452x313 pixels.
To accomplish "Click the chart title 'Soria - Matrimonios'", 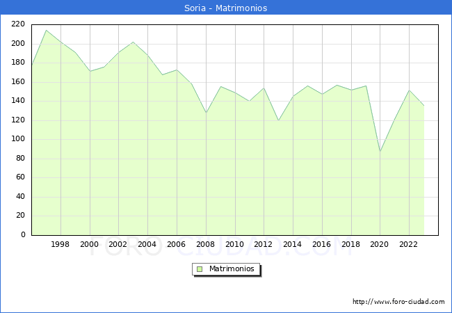I will 226,8.
